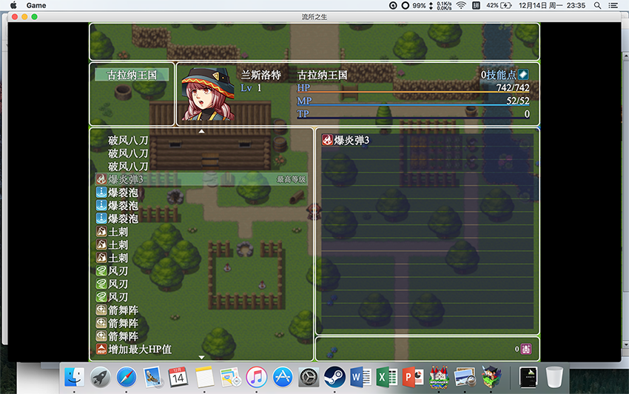This screenshot has width=629, height=394.
Task: Select the third 爆裂泡 skill row
Action: (x=201, y=219)
